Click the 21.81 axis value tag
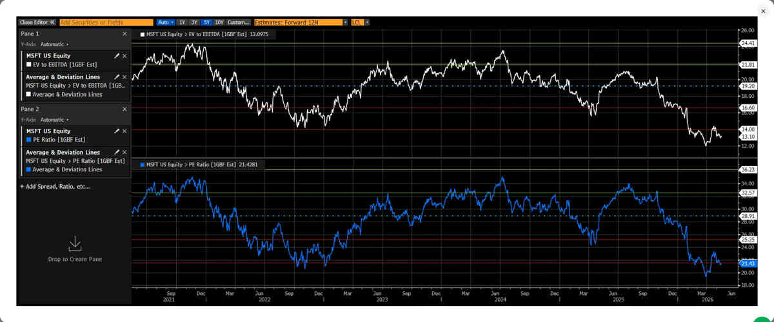The height and width of the screenshot is (322, 774). pyautogui.click(x=748, y=64)
